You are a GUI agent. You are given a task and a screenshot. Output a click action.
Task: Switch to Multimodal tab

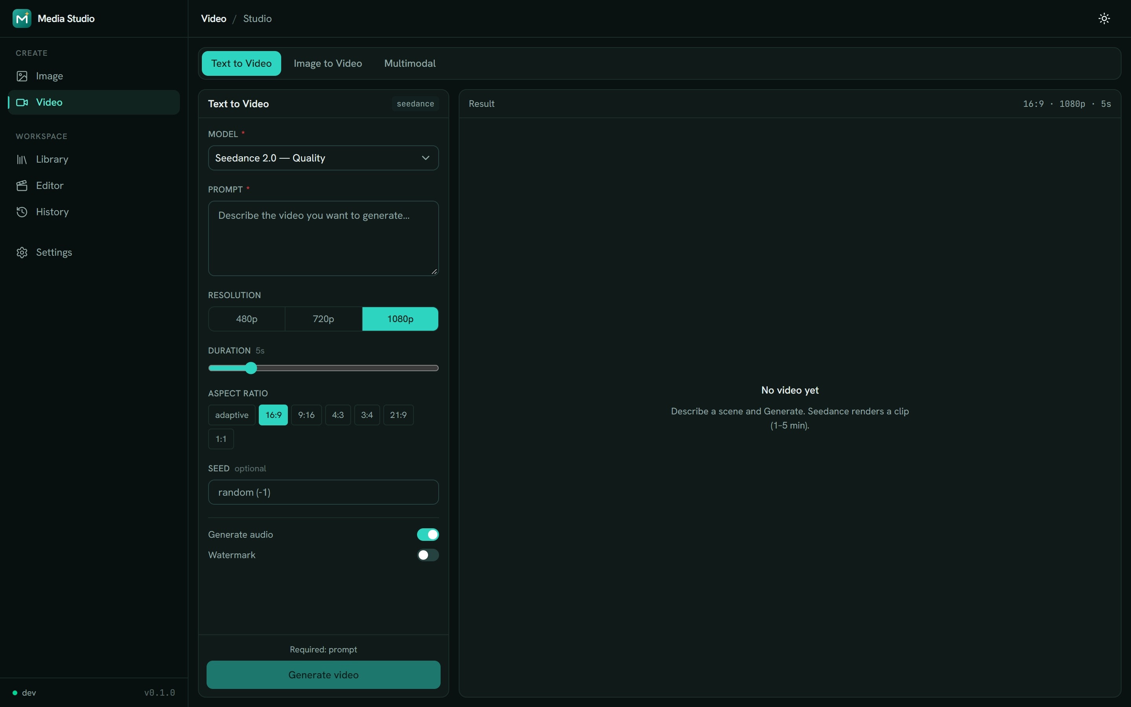point(410,63)
